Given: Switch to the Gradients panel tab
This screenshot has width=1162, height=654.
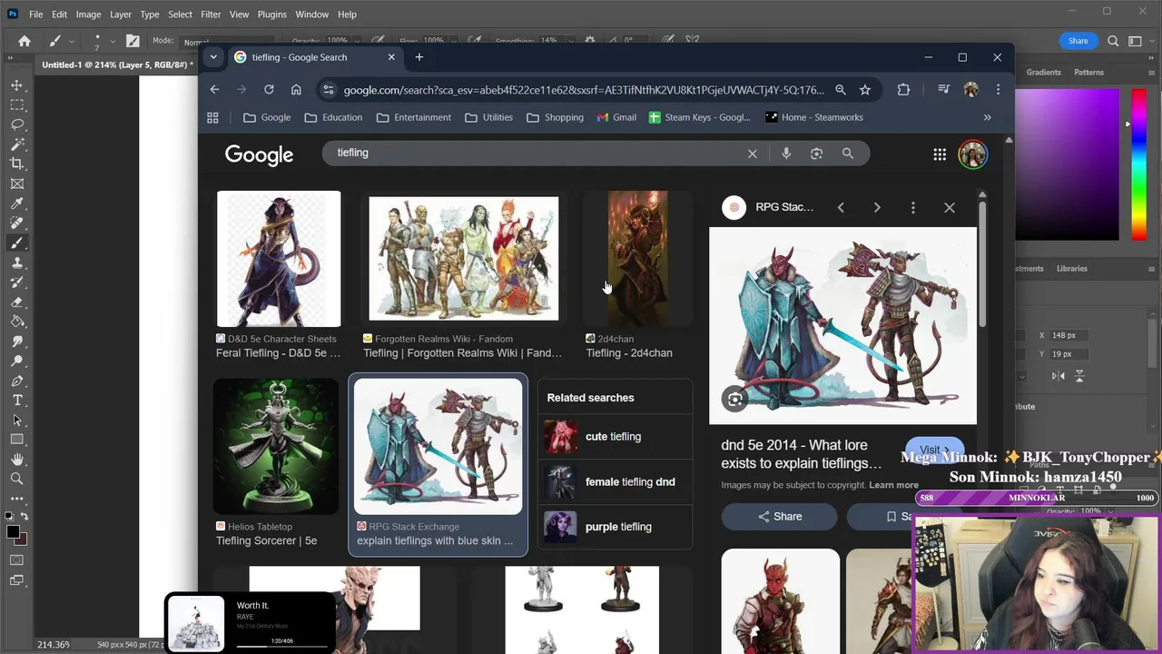Looking at the screenshot, I should (x=1043, y=73).
